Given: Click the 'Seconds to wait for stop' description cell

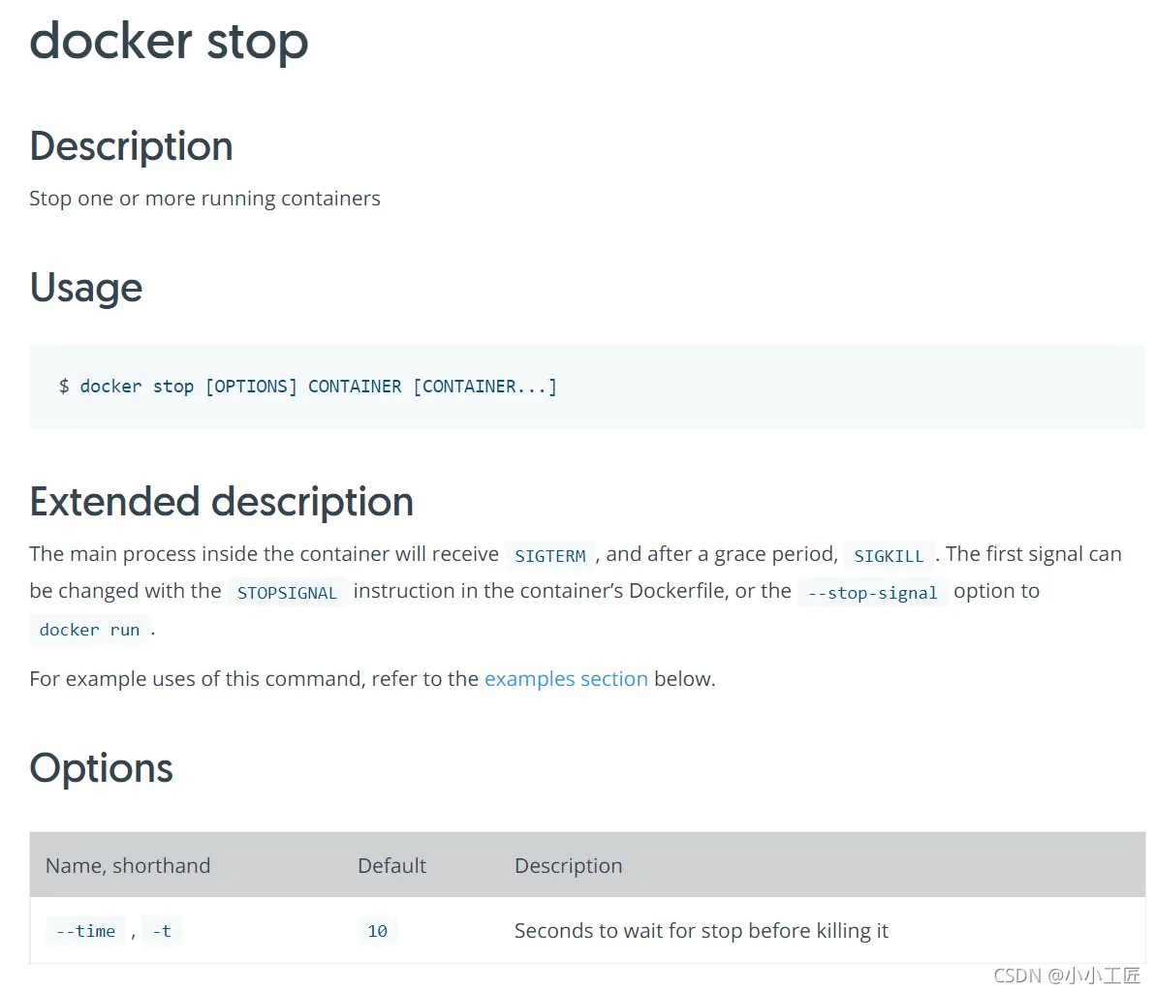Looking at the screenshot, I should (x=701, y=931).
